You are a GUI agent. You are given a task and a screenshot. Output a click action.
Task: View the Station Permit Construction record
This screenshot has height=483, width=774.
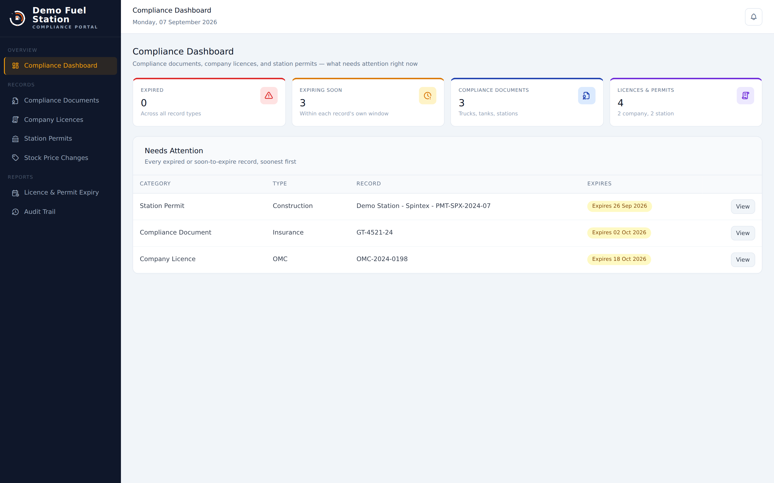coord(743,207)
